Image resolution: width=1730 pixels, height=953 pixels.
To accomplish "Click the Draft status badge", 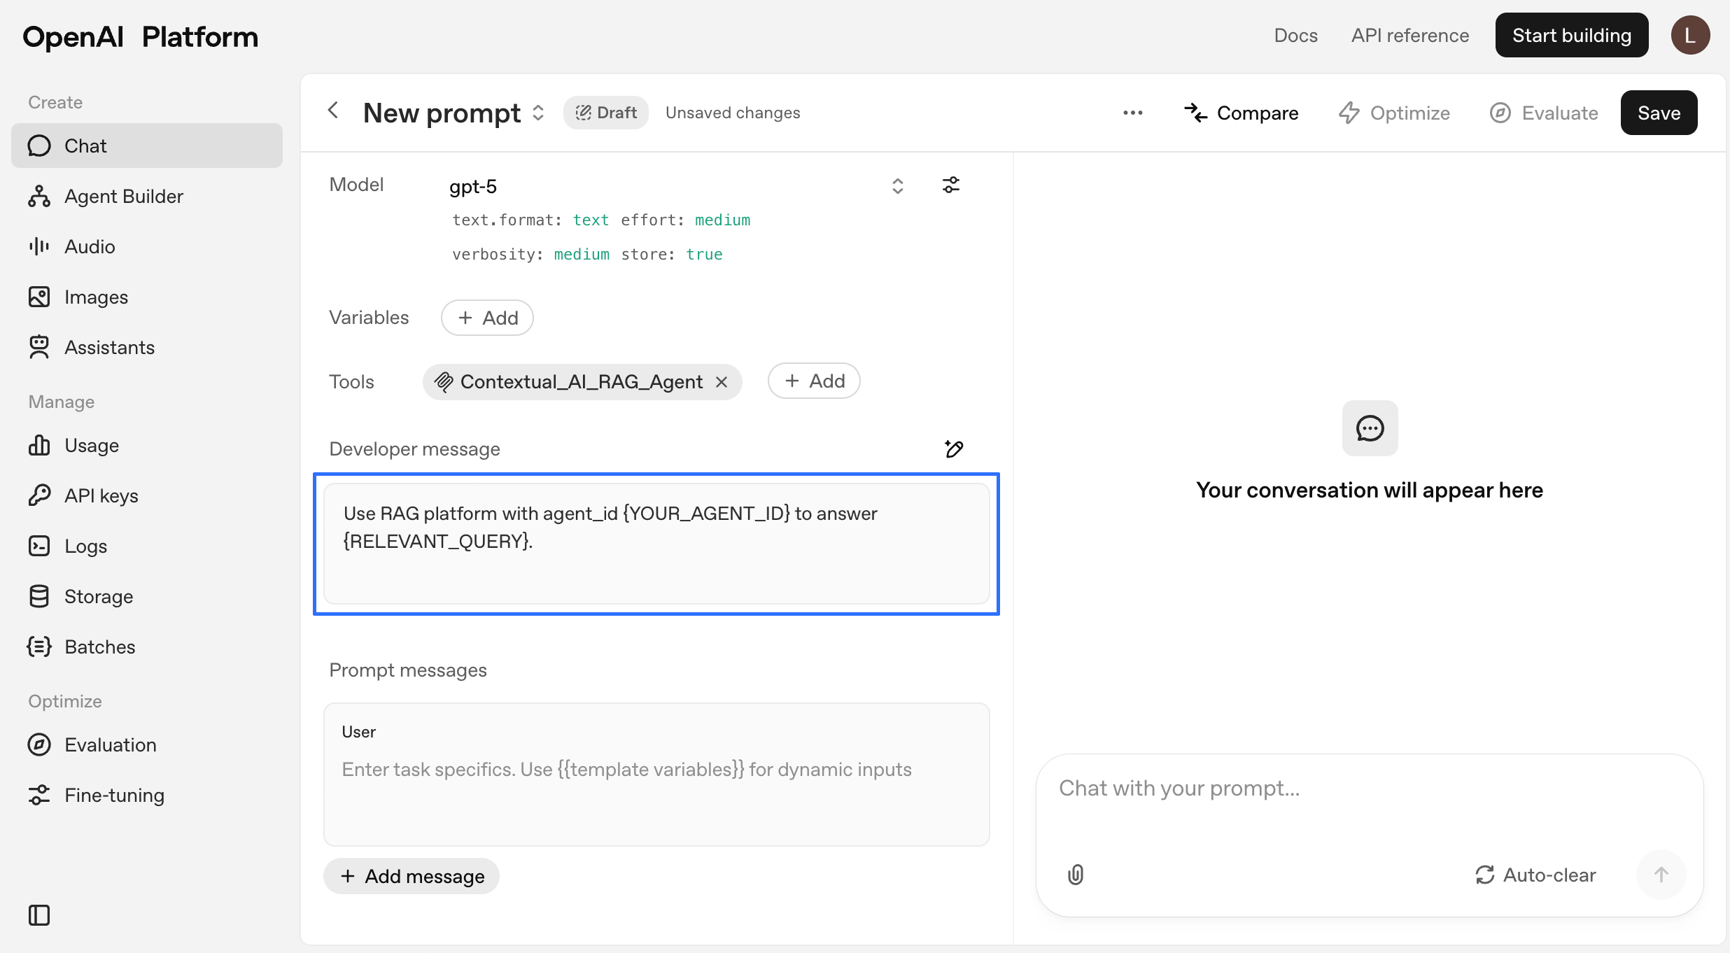I will pyautogui.click(x=605, y=113).
